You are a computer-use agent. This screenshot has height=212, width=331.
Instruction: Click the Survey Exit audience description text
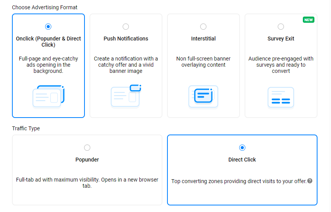(x=281, y=65)
